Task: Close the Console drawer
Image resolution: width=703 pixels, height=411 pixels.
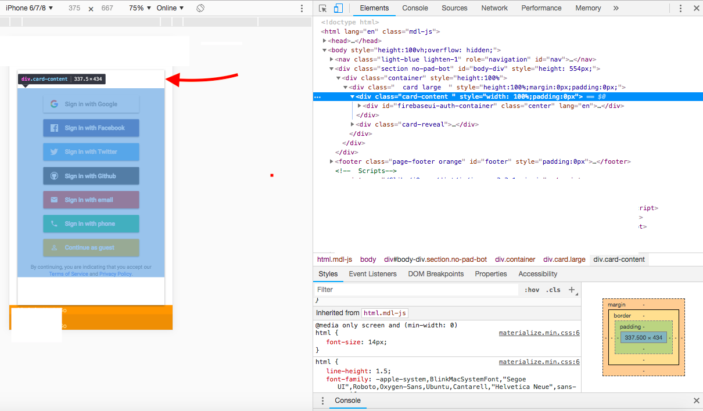Action: 696,401
